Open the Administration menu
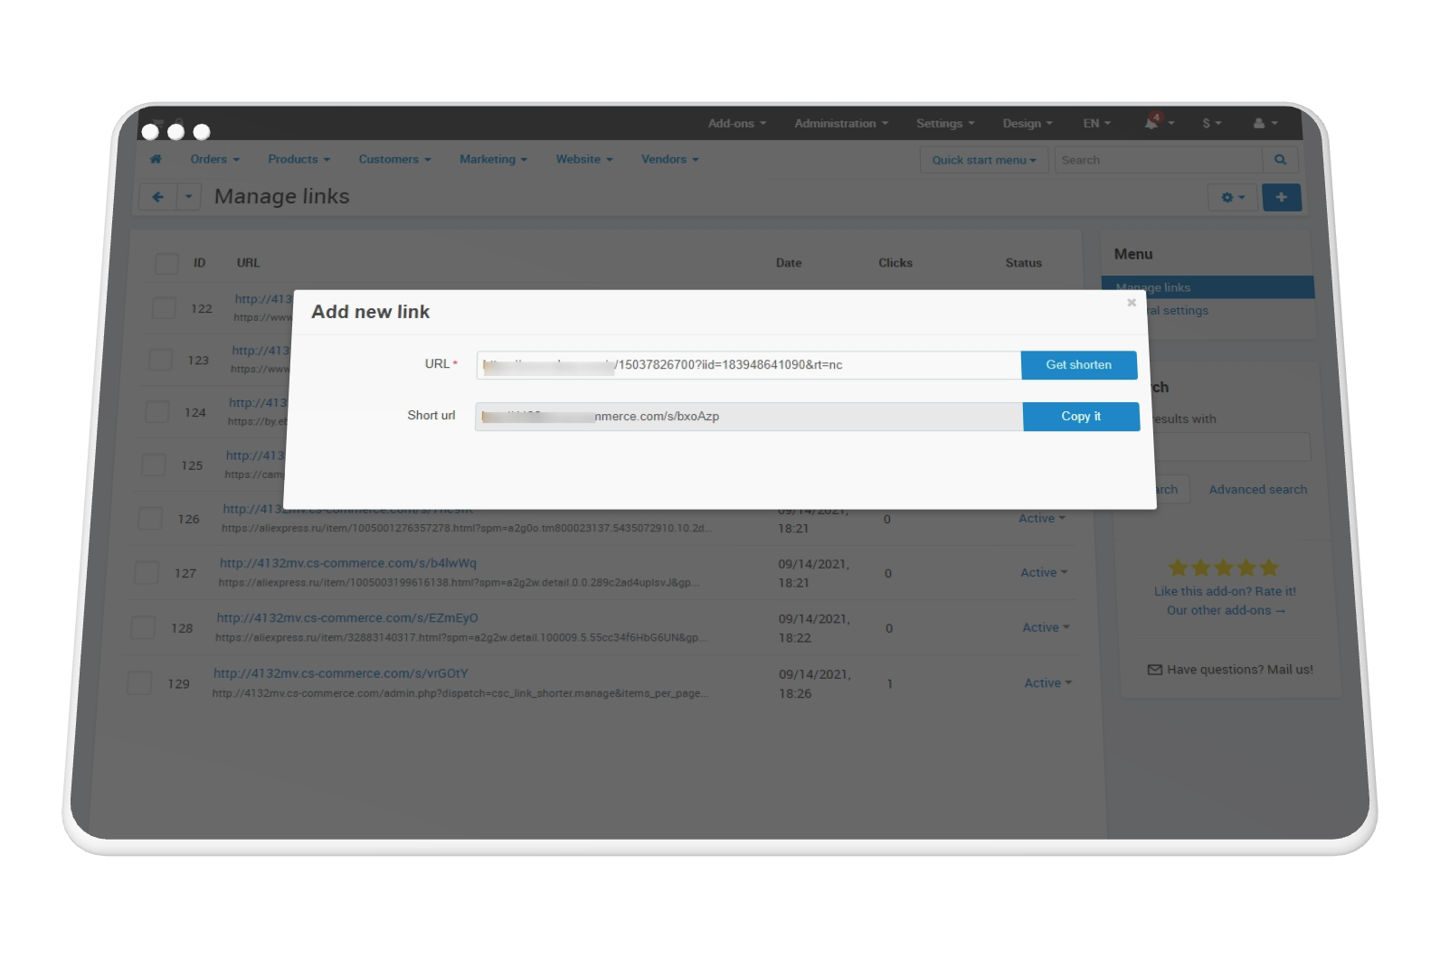 tap(841, 123)
